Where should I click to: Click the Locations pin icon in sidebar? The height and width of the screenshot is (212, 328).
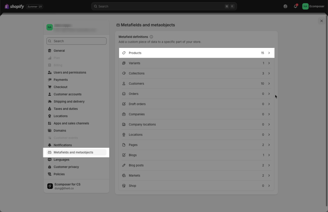(50, 116)
